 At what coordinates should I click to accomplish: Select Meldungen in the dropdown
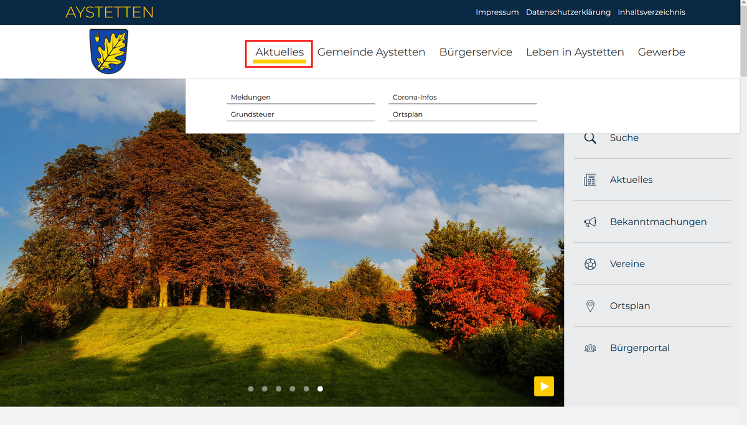click(x=301, y=97)
